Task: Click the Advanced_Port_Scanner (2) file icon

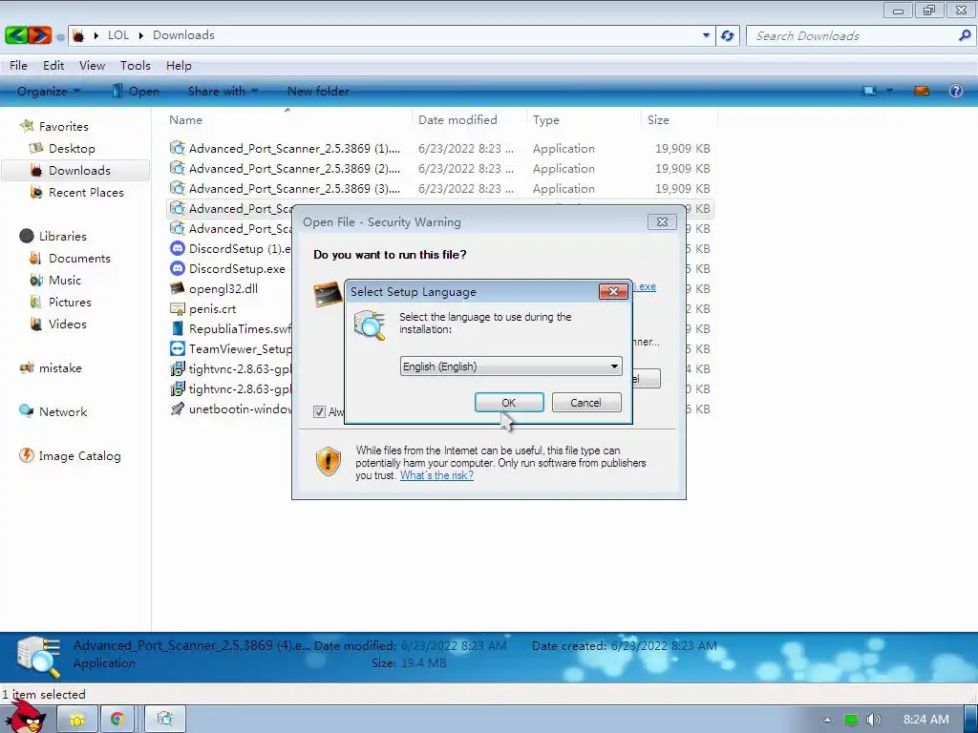Action: point(177,168)
